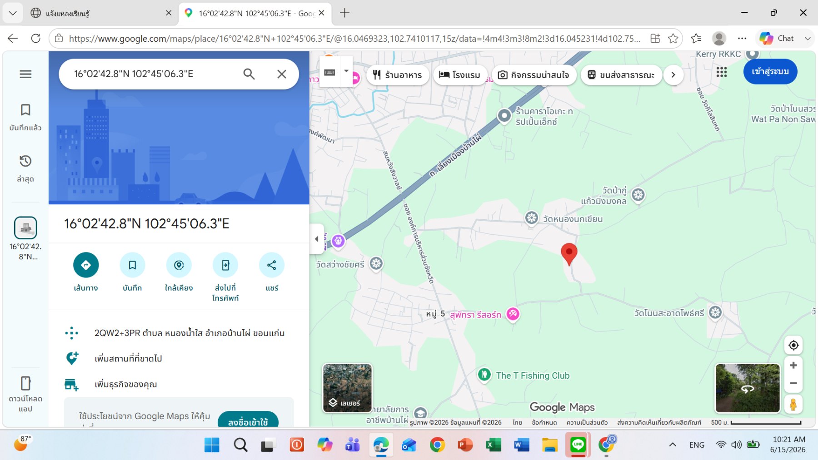Image resolution: width=818 pixels, height=460 pixels.
Task: Open the download app (ดาวน์โหลดแอป) item
Action: coord(25,394)
